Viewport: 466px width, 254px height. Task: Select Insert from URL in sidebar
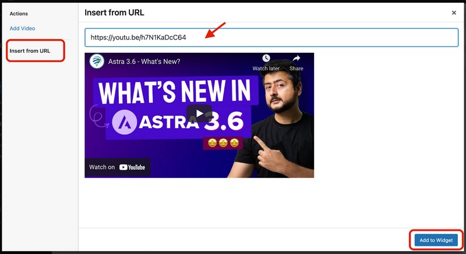pos(30,51)
